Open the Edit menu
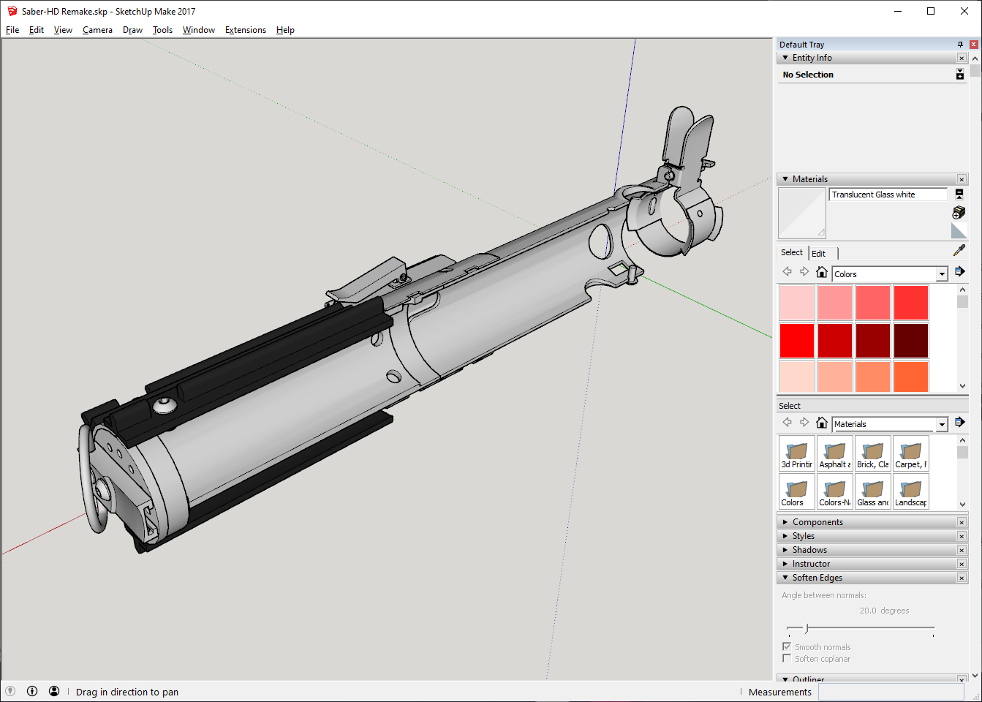Viewport: 982px width, 702px height. pos(37,30)
